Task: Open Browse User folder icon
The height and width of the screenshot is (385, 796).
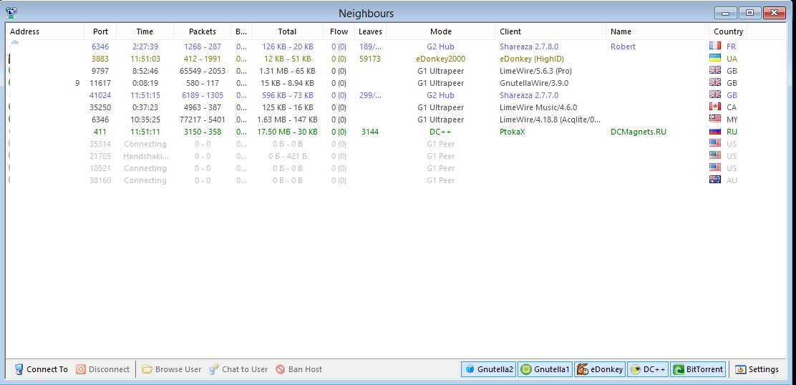Action: 147,369
